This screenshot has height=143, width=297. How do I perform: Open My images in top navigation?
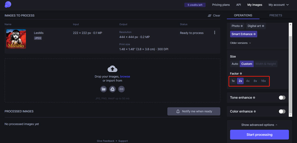[255, 5]
